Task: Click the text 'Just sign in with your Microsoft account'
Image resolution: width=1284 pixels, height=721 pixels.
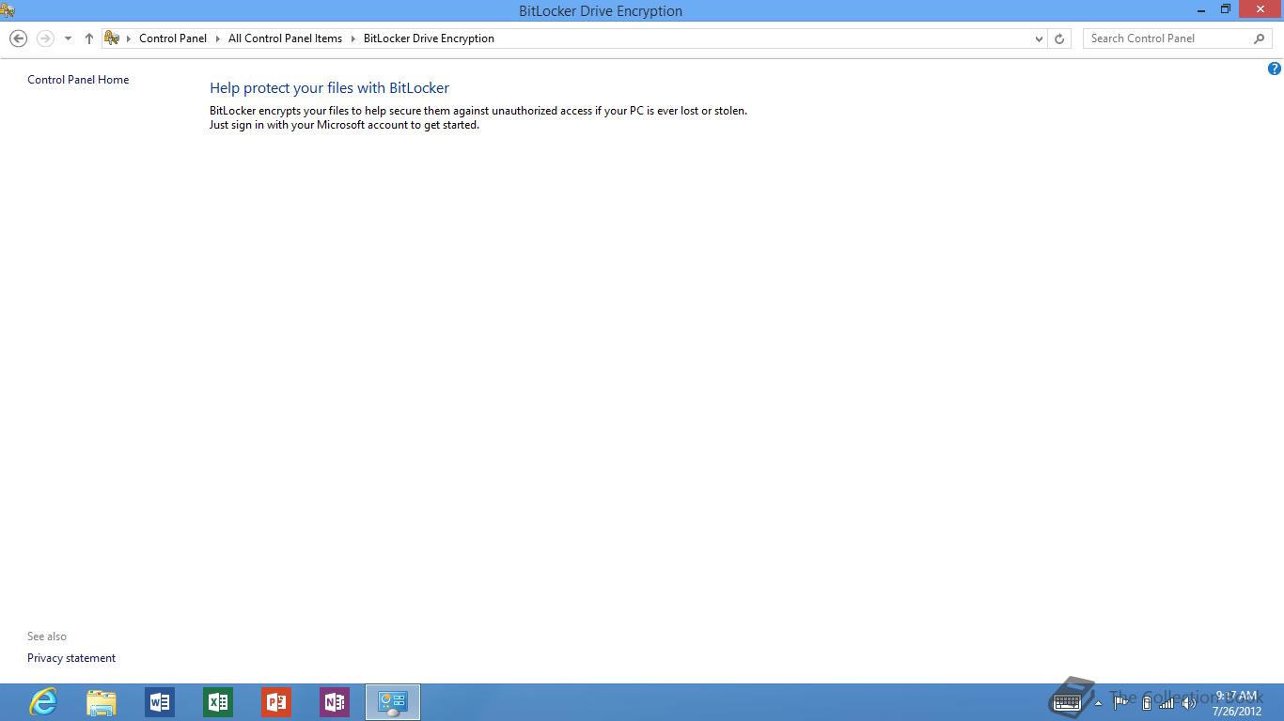Action: (x=307, y=125)
